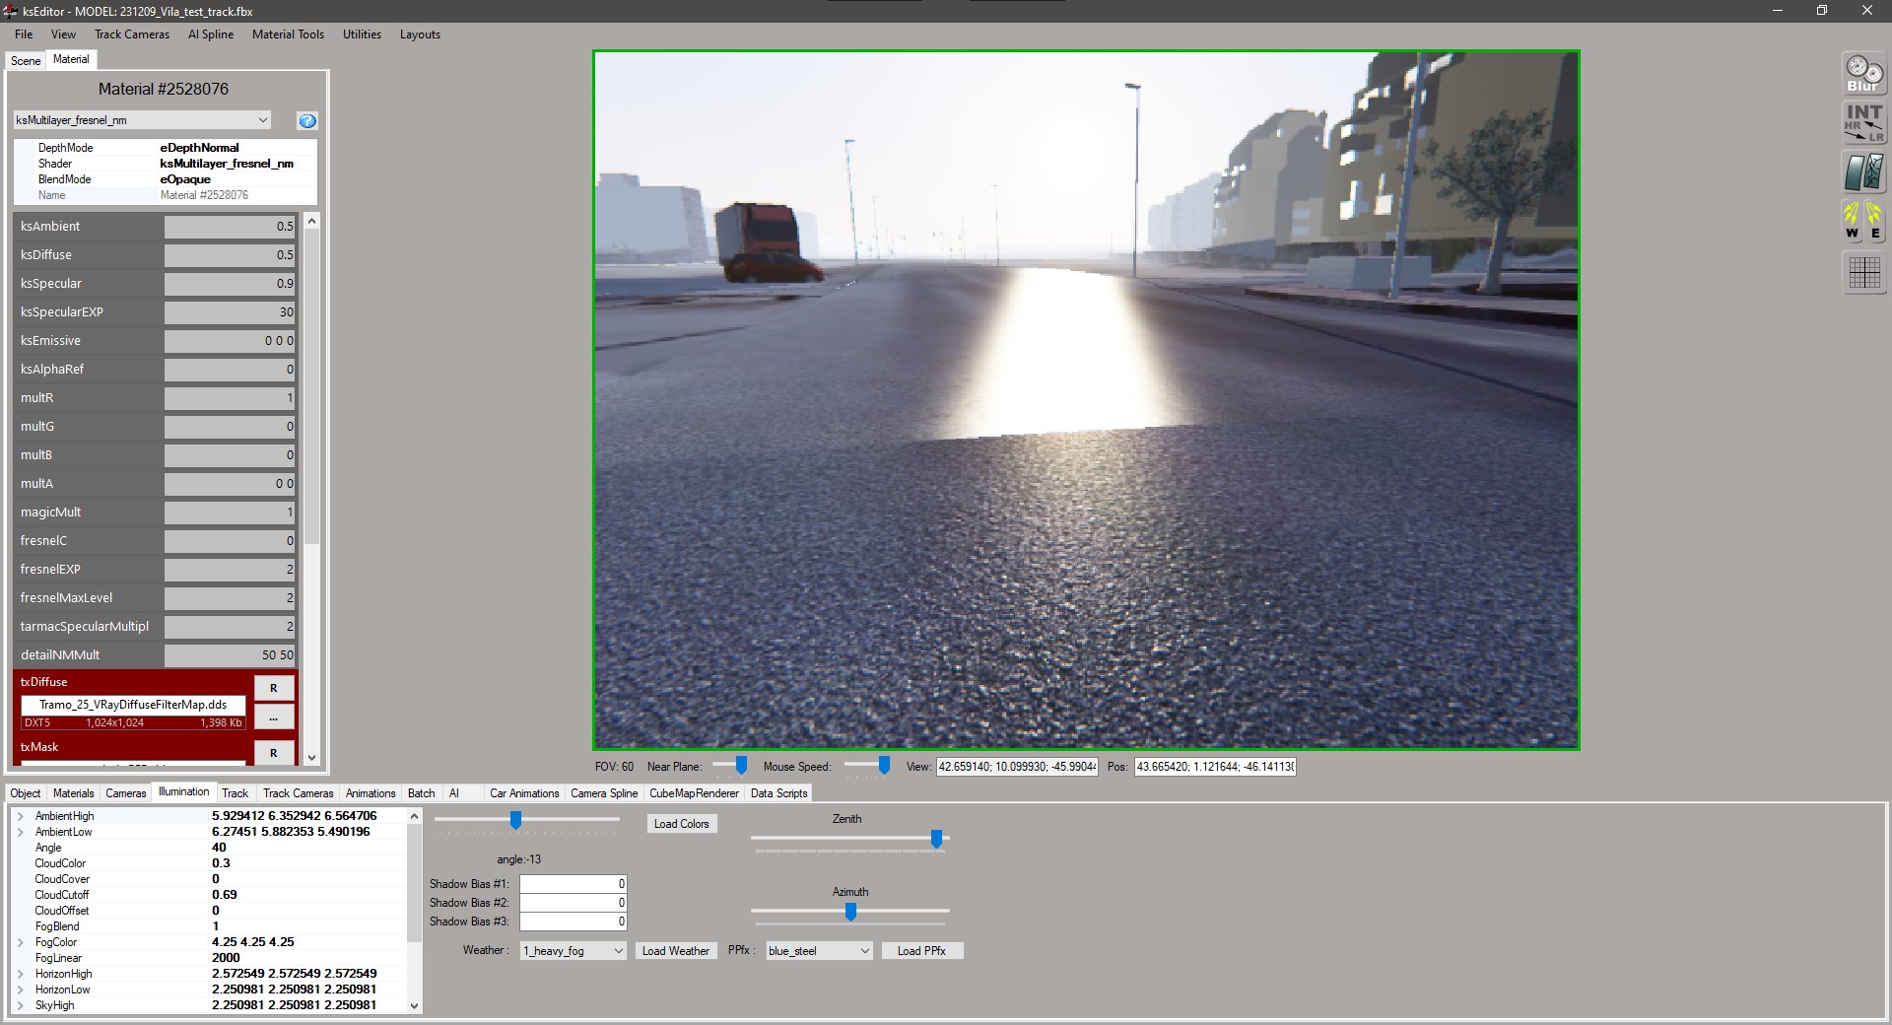Screen dimensions: 1892x1025
Task: Open the Weather 1_heavy_fog dropdown
Action: [573, 951]
